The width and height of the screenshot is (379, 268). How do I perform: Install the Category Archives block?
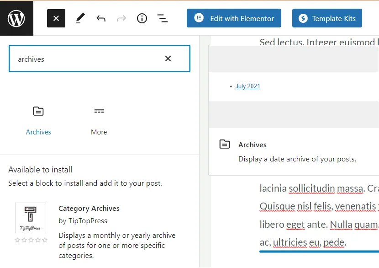click(x=89, y=209)
